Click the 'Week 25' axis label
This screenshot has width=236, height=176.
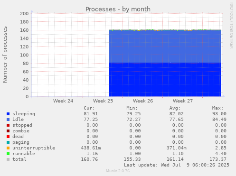click(103, 101)
